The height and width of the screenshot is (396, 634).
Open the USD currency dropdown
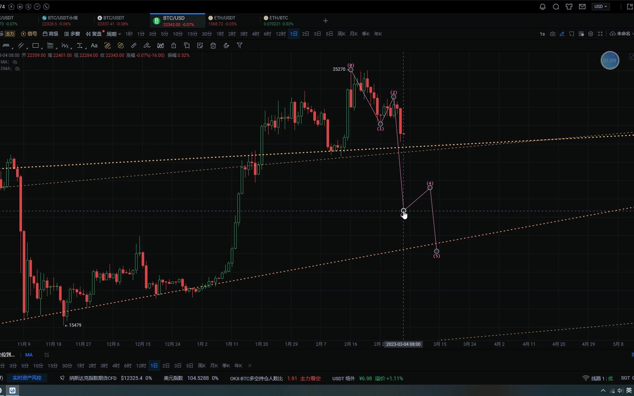[x=601, y=7]
